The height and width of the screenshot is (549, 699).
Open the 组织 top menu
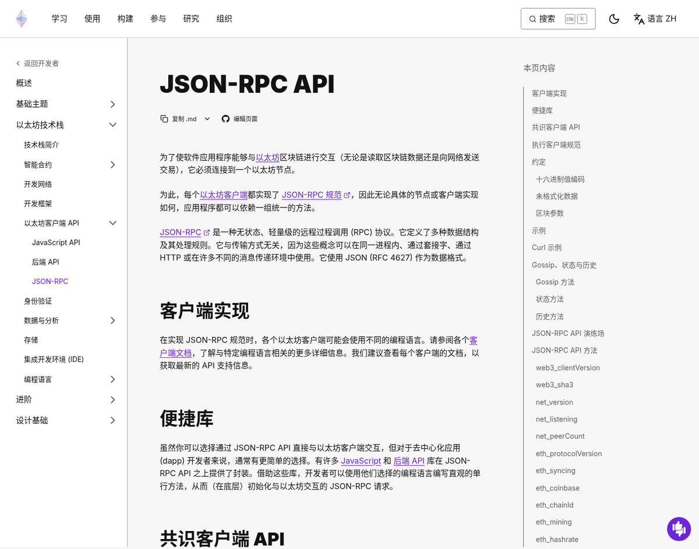(x=224, y=19)
